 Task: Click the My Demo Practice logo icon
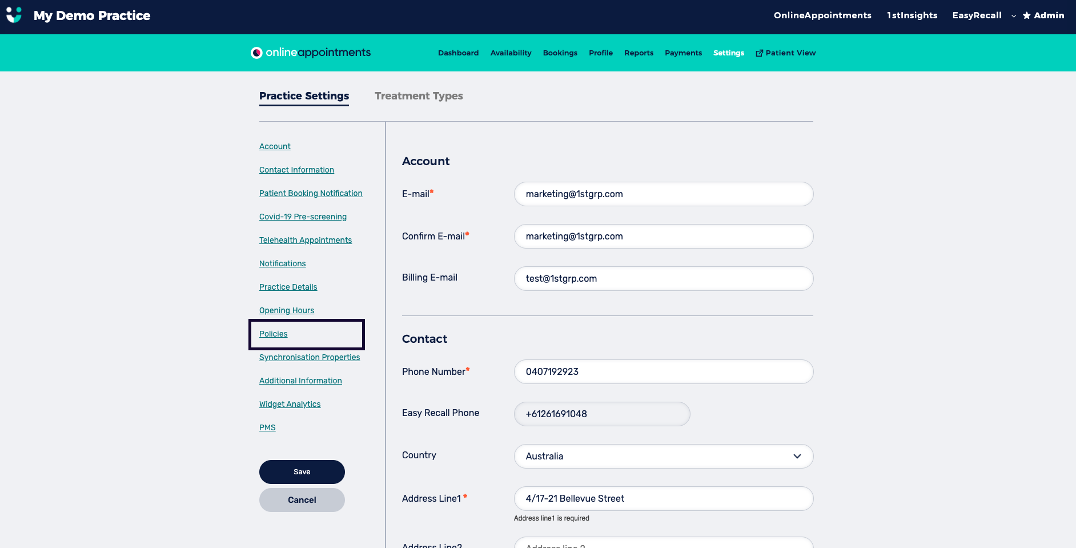[x=14, y=15]
